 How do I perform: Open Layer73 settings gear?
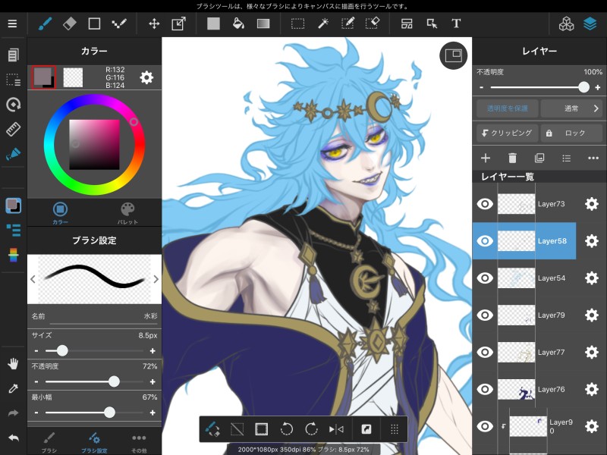[x=592, y=204]
